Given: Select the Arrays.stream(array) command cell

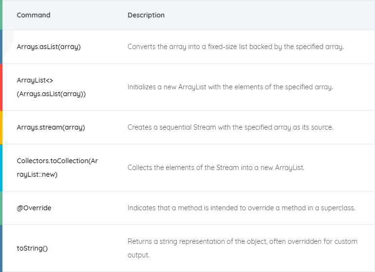Looking at the screenshot, I should point(51,127).
